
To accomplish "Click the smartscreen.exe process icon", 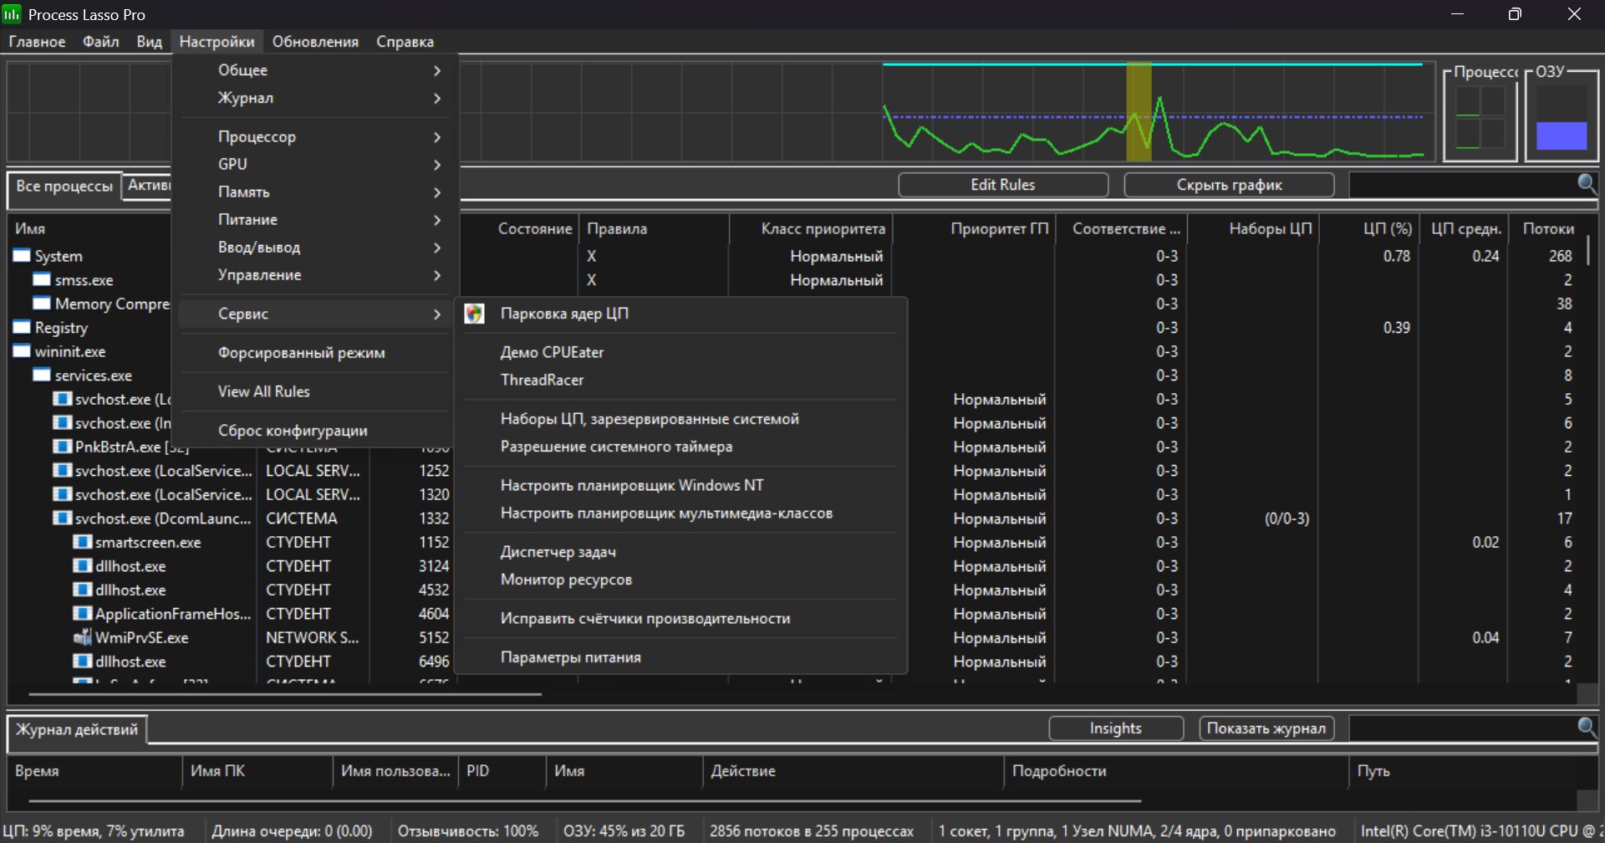I will pyautogui.click(x=82, y=542).
